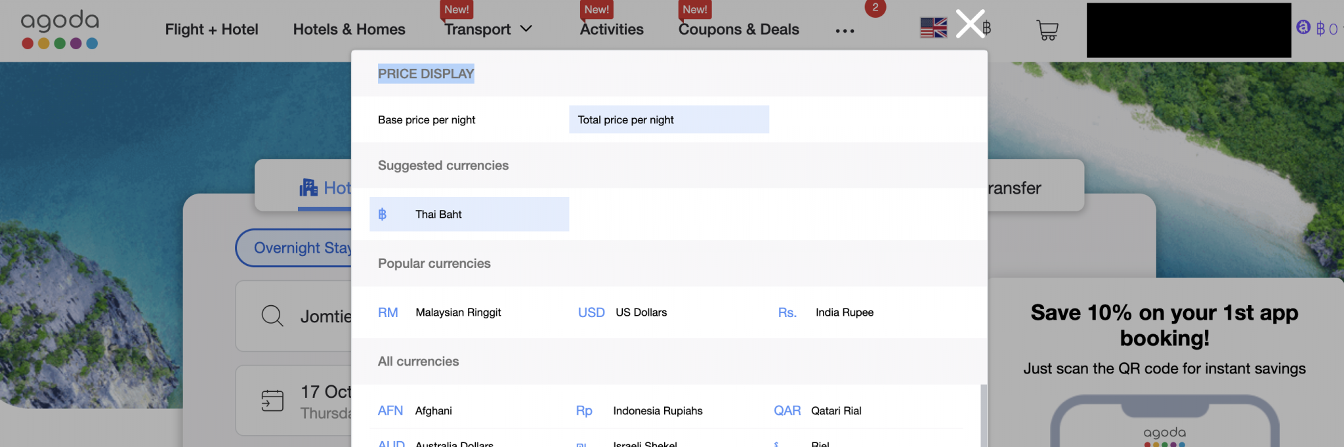Click the hotel building icon on the tab

308,188
